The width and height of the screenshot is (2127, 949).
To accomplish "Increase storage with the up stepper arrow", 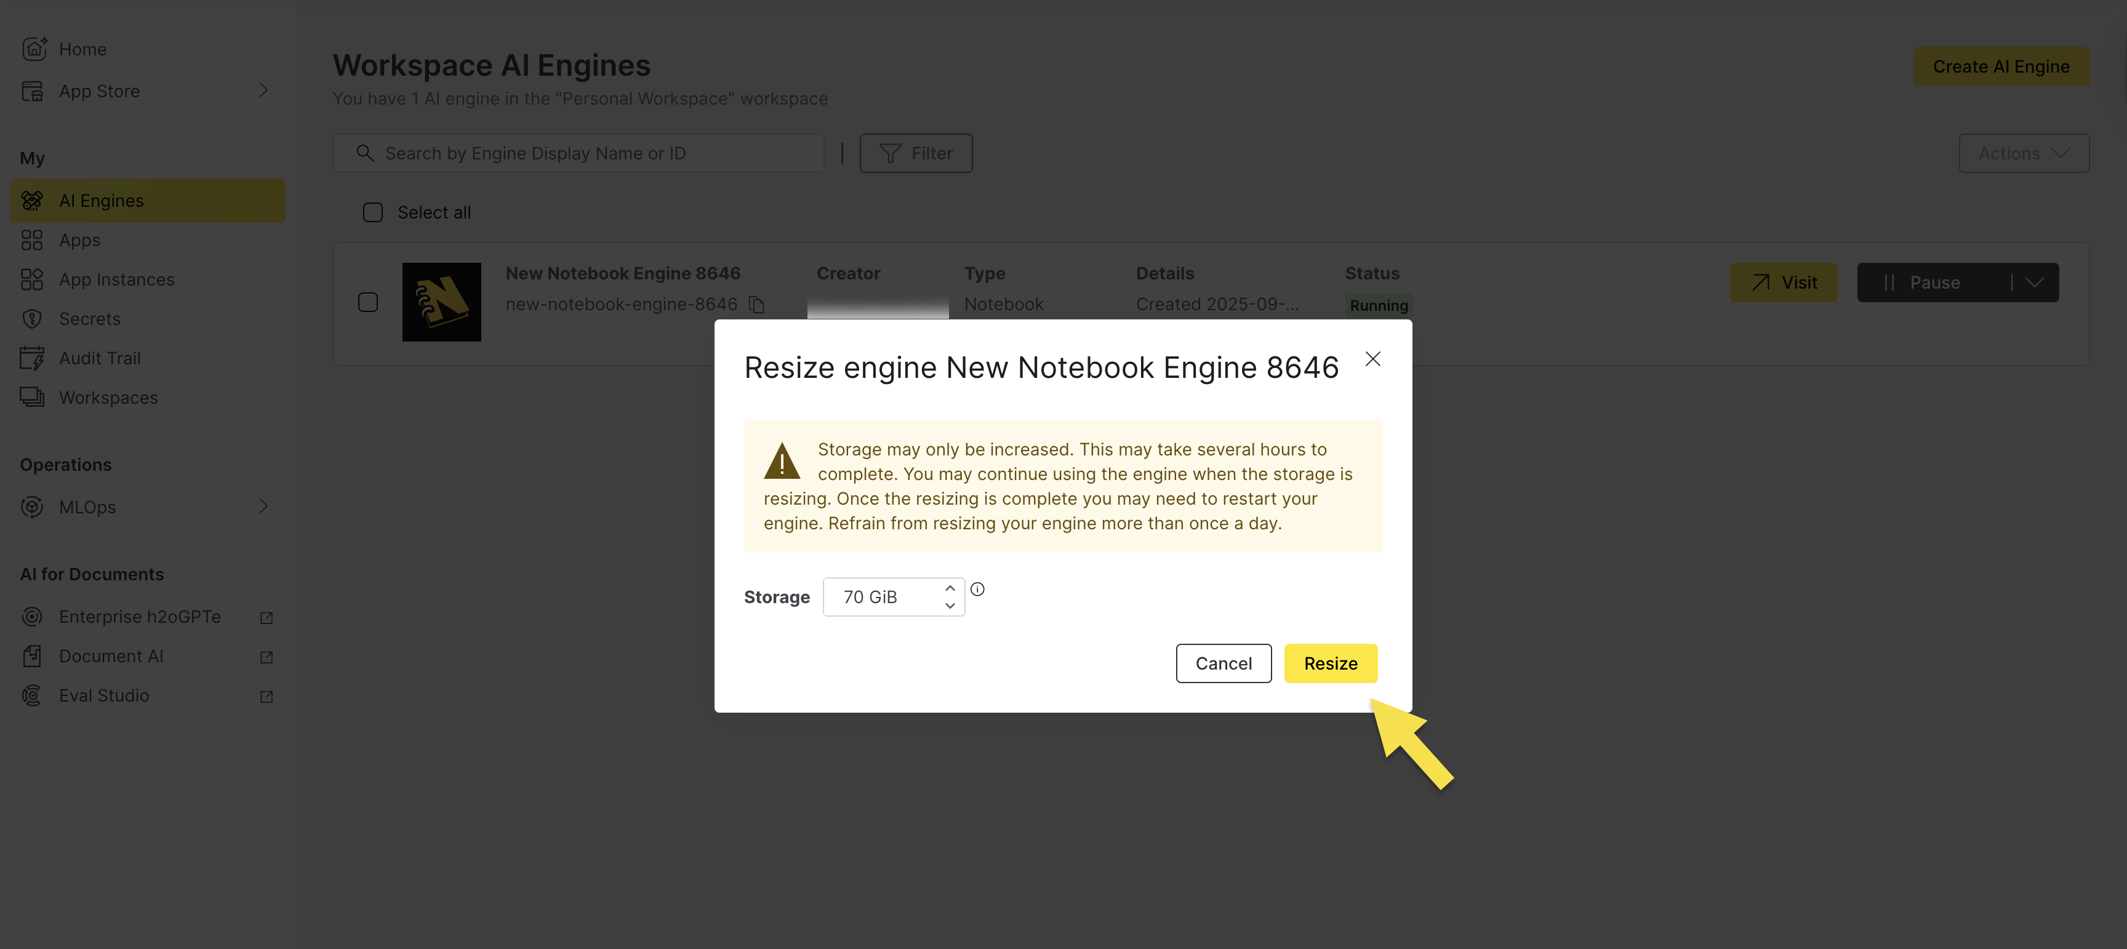I will point(950,588).
